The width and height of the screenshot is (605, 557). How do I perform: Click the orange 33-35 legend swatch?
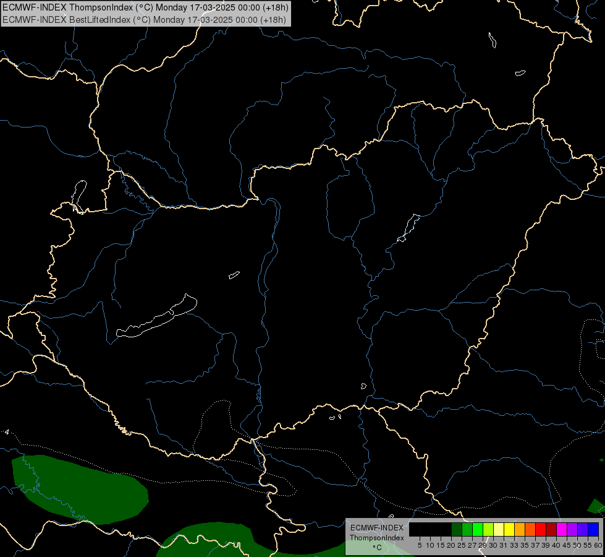click(x=519, y=529)
